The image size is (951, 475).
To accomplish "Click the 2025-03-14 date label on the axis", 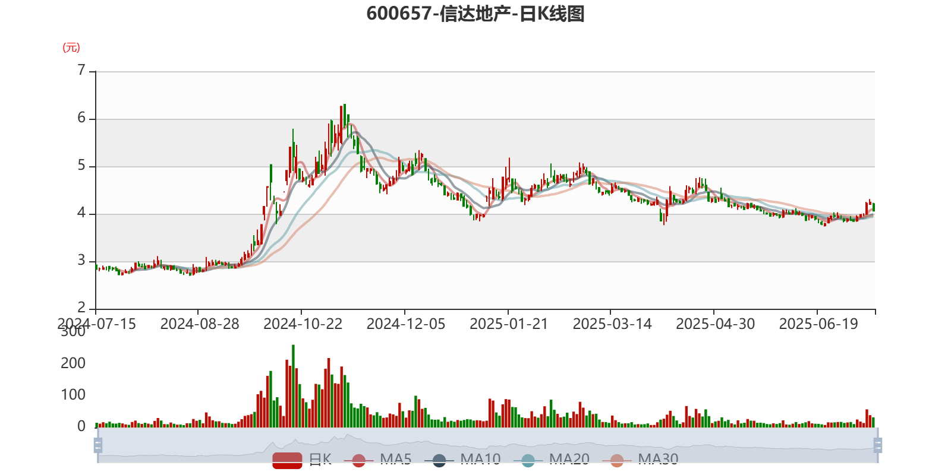I will (x=612, y=324).
